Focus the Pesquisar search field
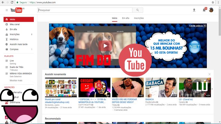The height and width of the screenshot is (124, 221). click(85, 10)
